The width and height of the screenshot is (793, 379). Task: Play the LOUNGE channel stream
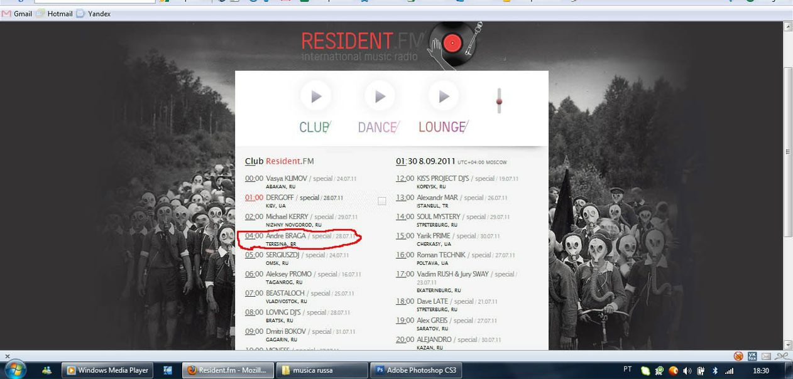pos(444,97)
